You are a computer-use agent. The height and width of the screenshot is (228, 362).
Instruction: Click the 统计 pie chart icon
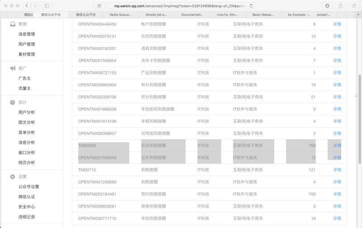pyautogui.click(x=13, y=102)
